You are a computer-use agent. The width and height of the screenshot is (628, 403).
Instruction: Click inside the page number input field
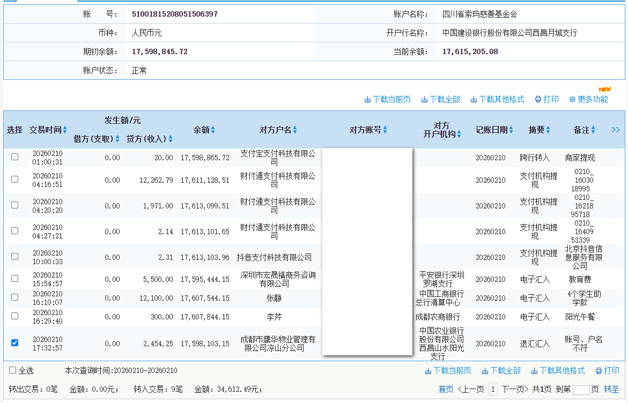tap(581, 389)
